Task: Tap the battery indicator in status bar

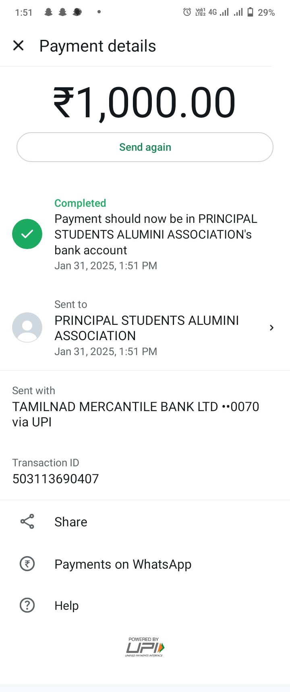Action: point(250,12)
